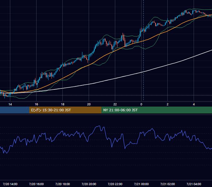Click the 2 hour label on price chart axis

(x=167, y=104)
